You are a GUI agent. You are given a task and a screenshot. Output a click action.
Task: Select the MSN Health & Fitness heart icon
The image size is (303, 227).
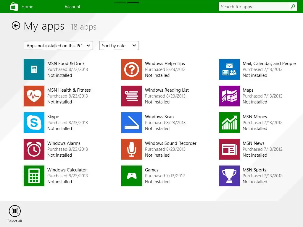point(34,96)
